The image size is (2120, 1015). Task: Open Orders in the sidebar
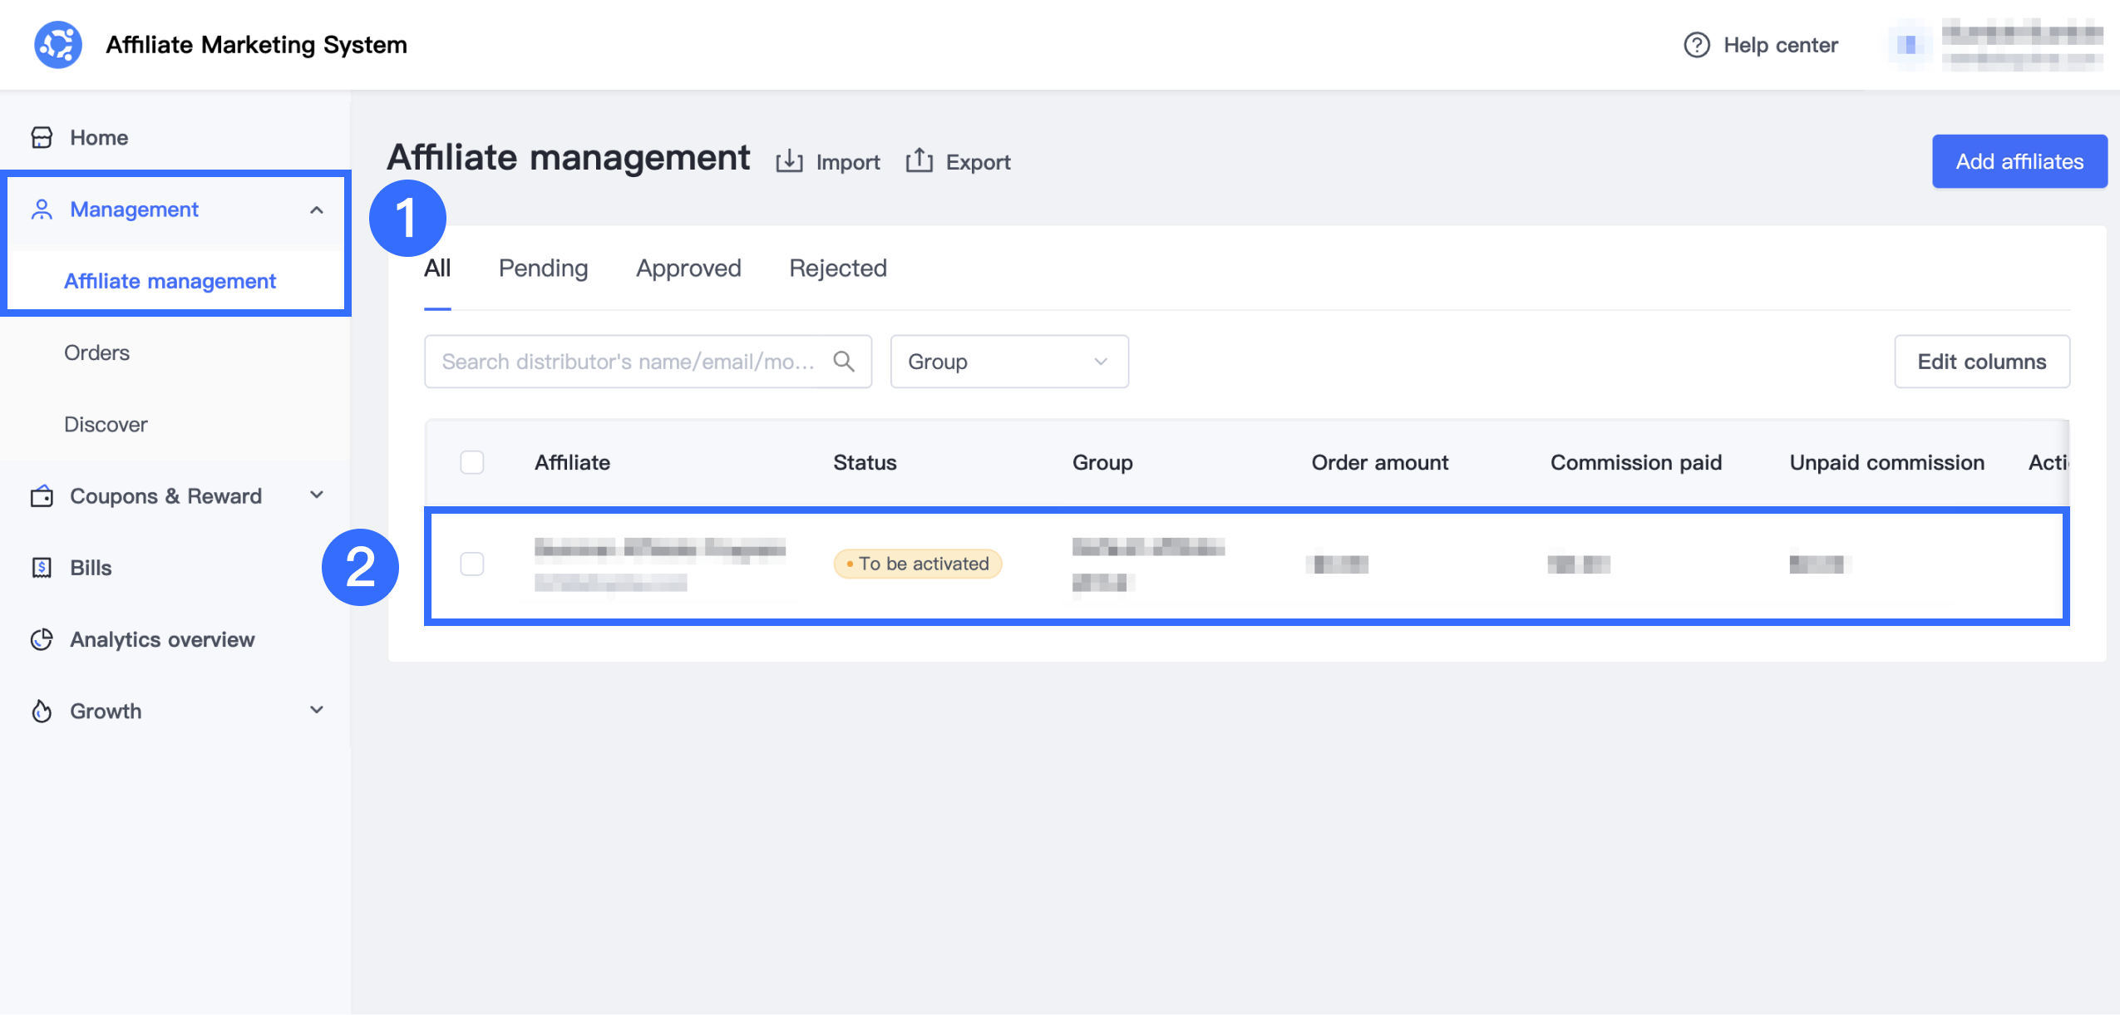point(96,352)
